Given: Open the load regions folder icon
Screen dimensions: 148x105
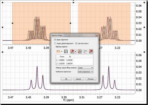Looking at the screenshot, I should (x=58, y=51).
